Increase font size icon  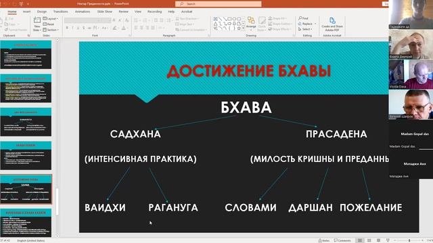coord(114,20)
